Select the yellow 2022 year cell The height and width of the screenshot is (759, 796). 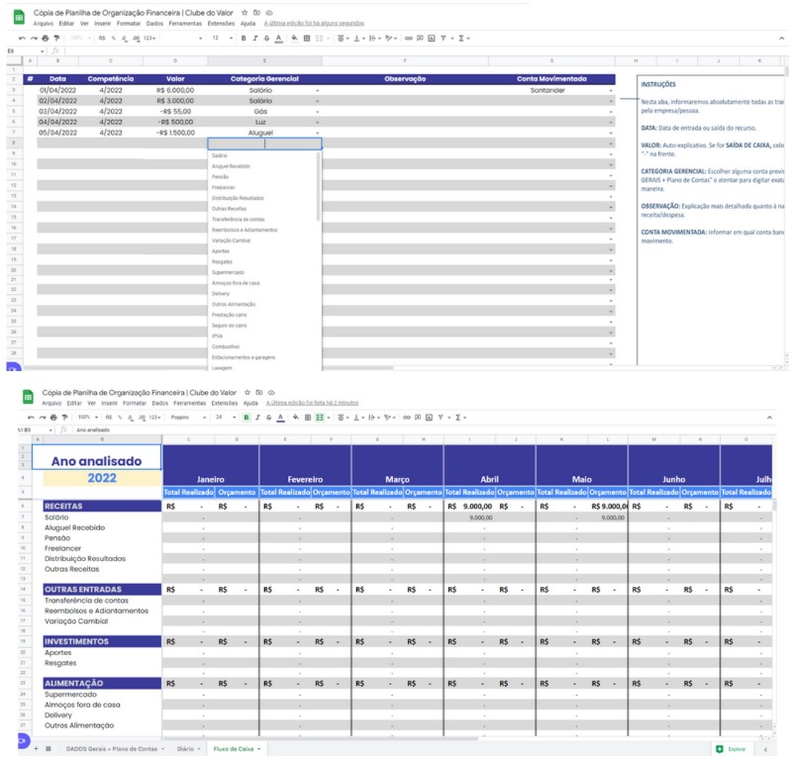point(102,478)
